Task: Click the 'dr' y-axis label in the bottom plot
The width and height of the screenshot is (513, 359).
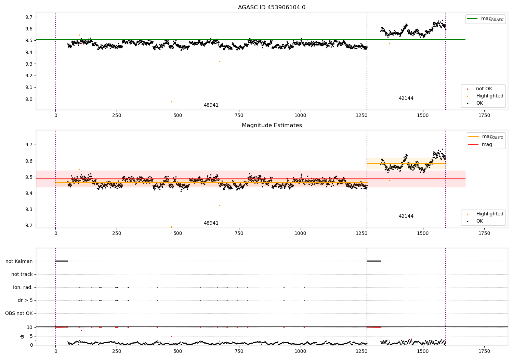Action: pyautogui.click(x=22, y=336)
